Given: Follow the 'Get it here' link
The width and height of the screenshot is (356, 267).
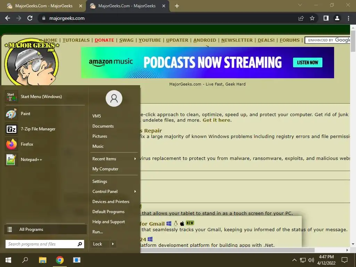Looking at the screenshot, I should pos(216,120).
